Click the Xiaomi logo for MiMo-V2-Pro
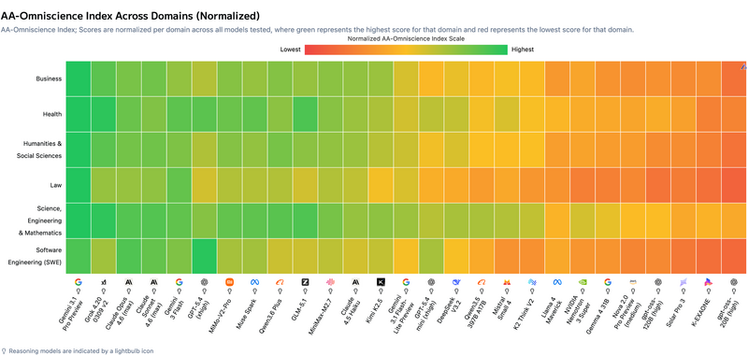Viewport: 748px width, 355px height. pos(229,282)
